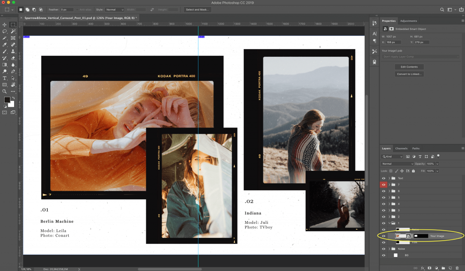
Task: Toggle layer filtering switch on
Action: coord(438,156)
